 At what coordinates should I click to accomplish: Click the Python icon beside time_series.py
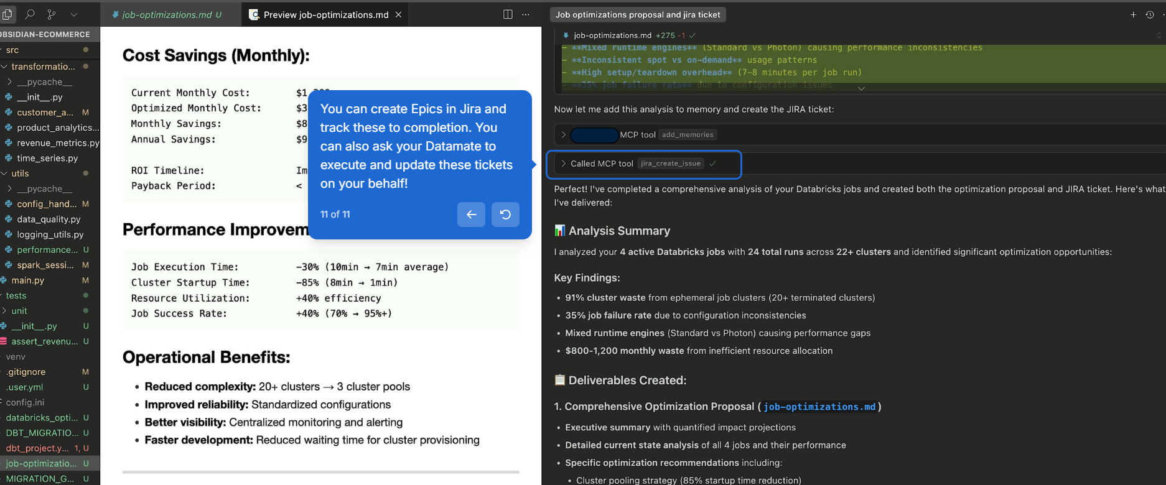(x=8, y=158)
